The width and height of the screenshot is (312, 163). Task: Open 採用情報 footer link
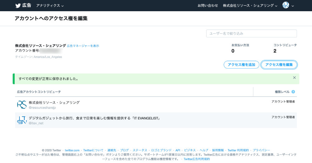(218, 150)
